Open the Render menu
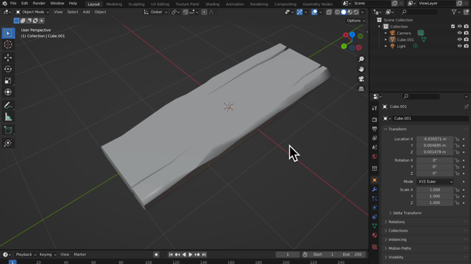 tap(39, 4)
